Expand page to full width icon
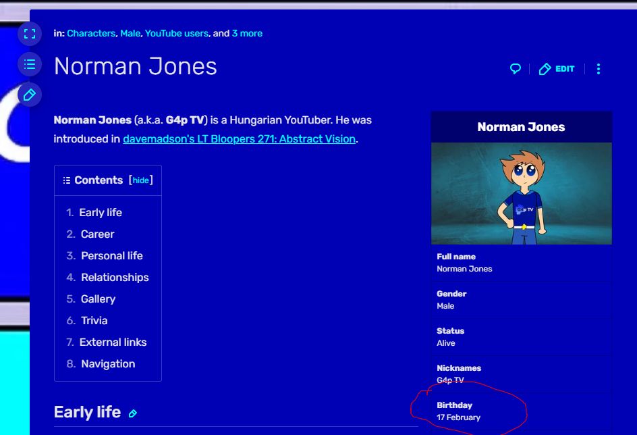This screenshot has height=435, width=637. click(x=30, y=33)
